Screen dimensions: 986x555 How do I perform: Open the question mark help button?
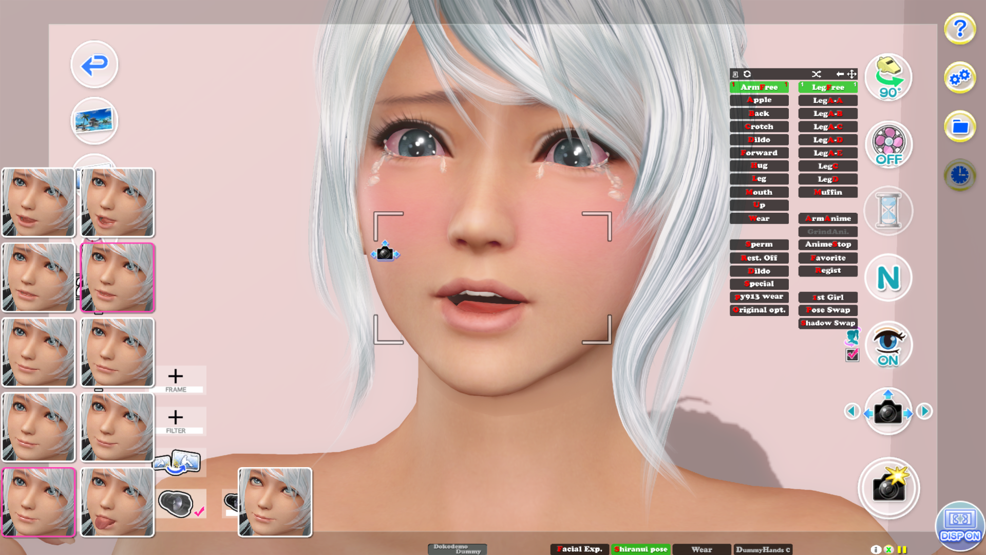point(959,29)
